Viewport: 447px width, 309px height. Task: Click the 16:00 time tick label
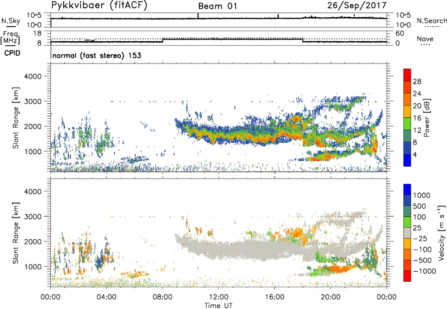click(274, 297)
